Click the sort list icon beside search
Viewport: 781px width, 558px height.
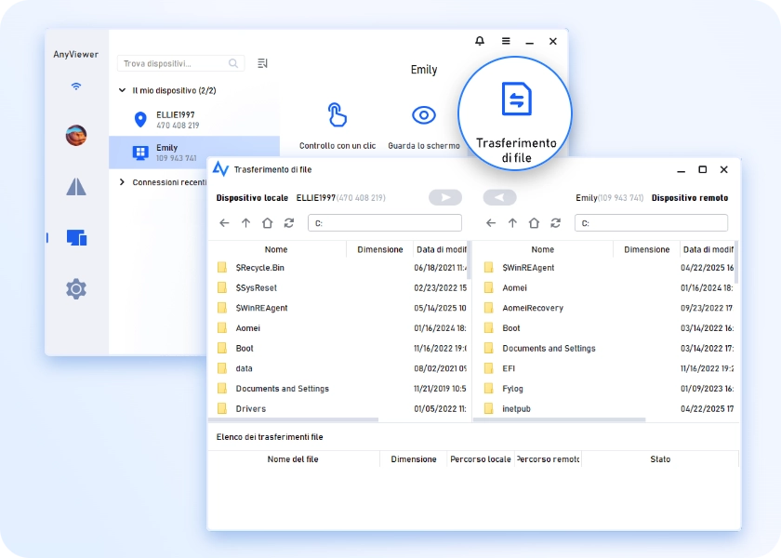[262, 63]
